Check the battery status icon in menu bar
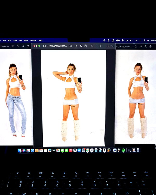Viewport: 156px width, 195px height. point(132,40)
